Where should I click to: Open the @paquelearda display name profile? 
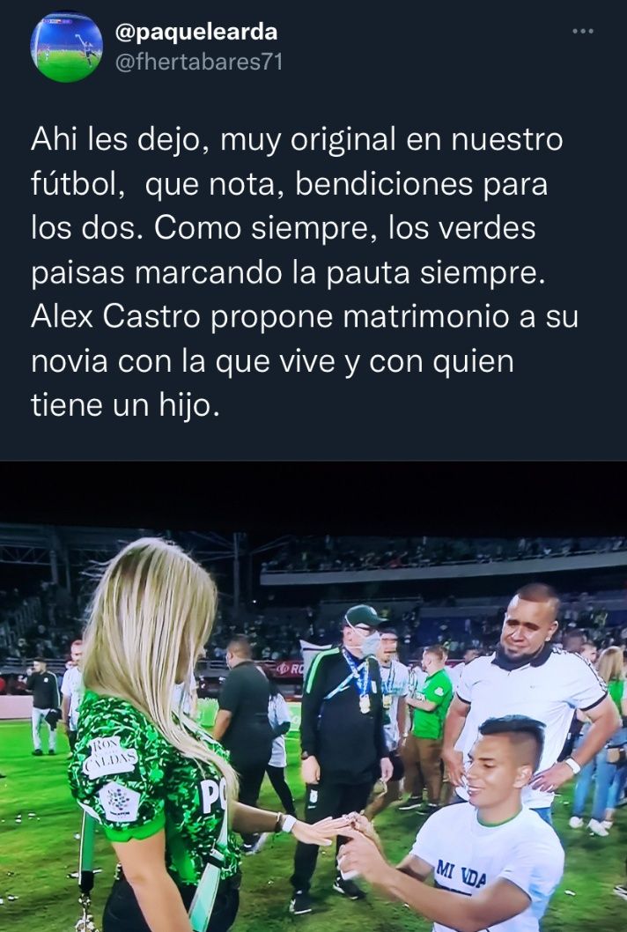coord(196,32)
